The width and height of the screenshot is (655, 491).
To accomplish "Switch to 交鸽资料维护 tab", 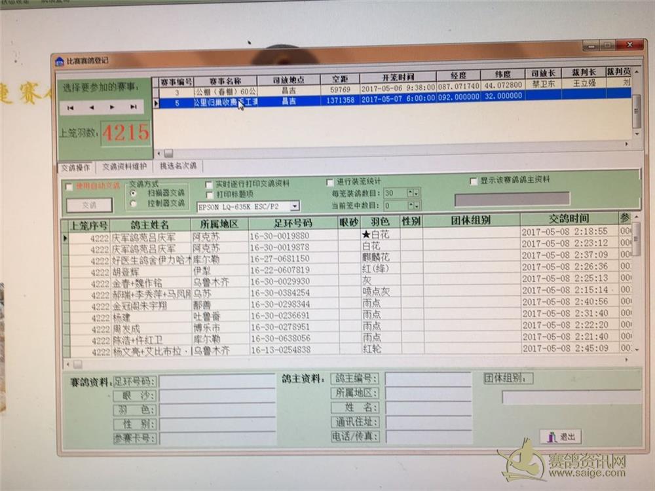I will click(124, 167).
